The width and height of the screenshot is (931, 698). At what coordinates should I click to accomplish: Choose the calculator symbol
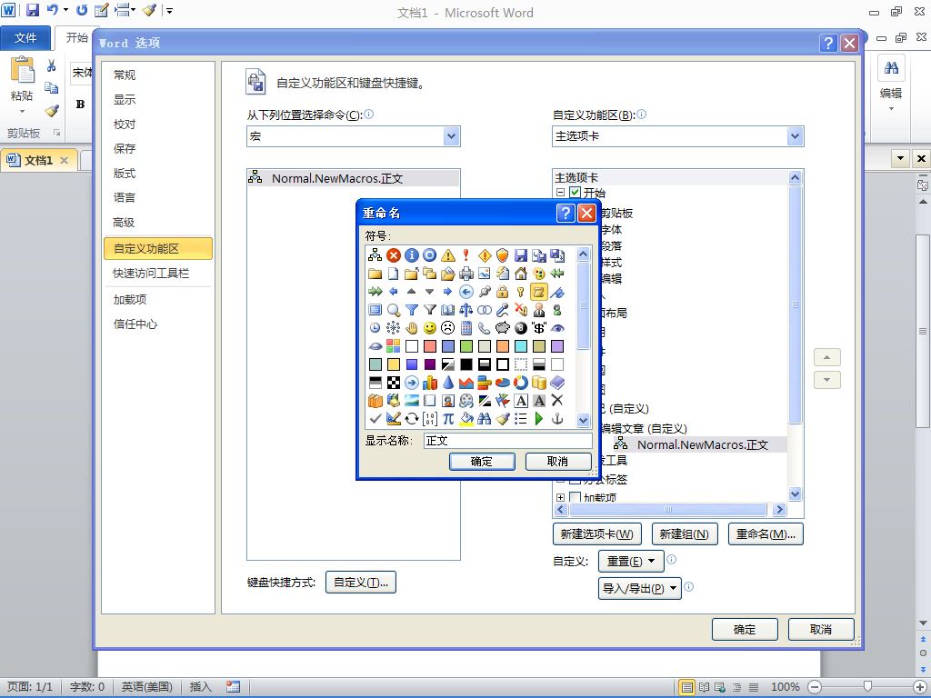pos(466,328)
